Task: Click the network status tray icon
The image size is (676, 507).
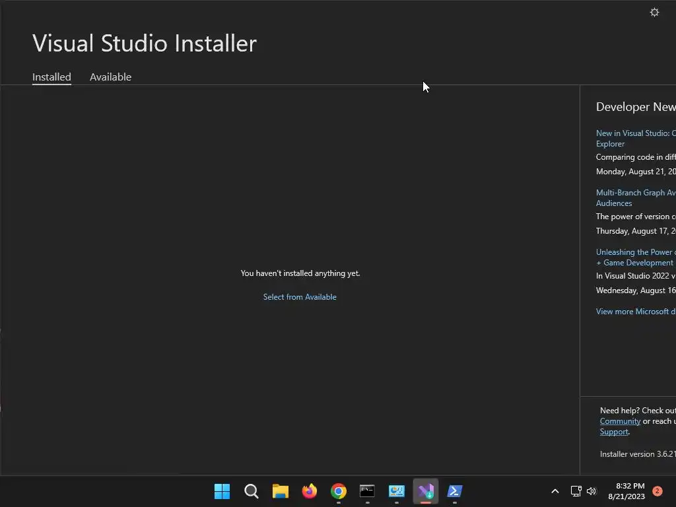Action: tap(576, 491)
